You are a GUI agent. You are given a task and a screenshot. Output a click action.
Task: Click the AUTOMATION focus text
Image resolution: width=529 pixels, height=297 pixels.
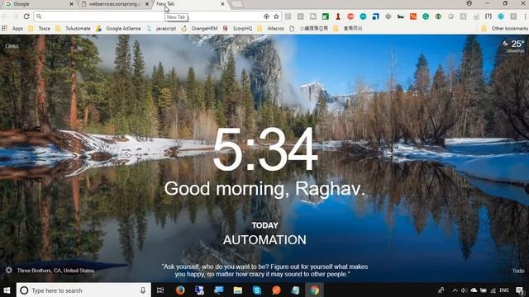coord(264,240)
